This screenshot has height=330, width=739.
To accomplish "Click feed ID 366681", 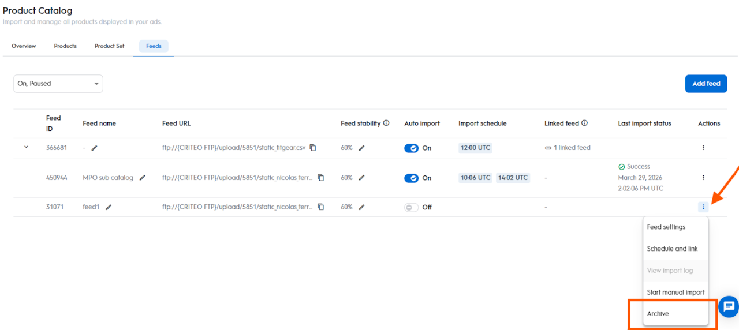I will 57,148.
